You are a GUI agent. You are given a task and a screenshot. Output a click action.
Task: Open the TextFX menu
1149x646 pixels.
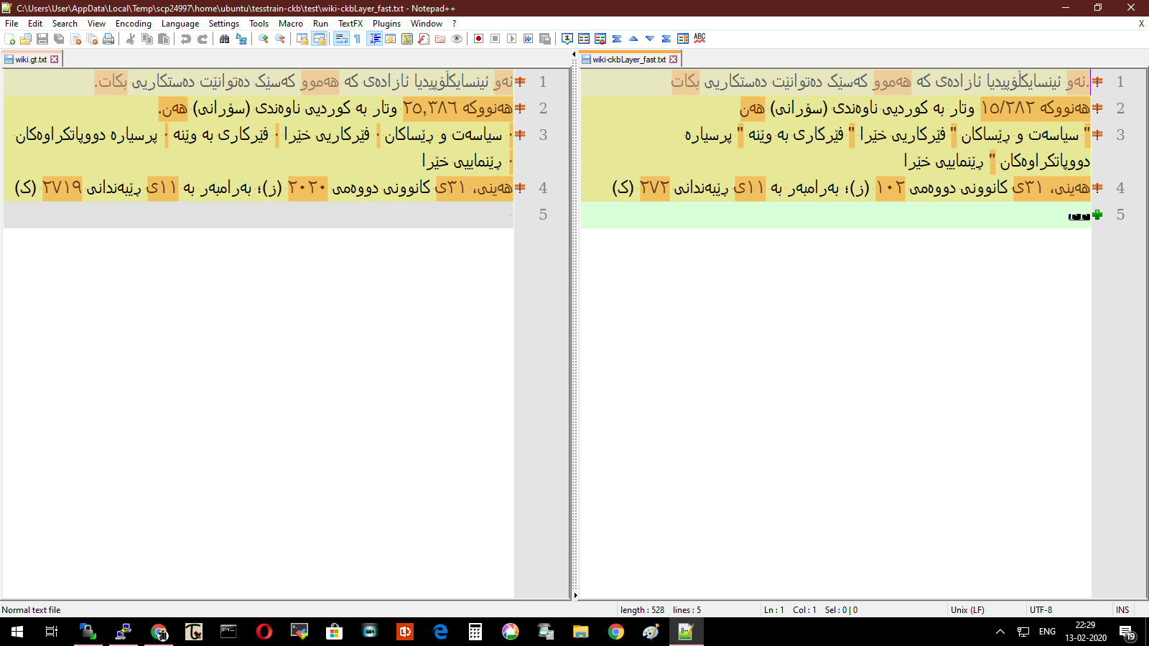(350, 23)
